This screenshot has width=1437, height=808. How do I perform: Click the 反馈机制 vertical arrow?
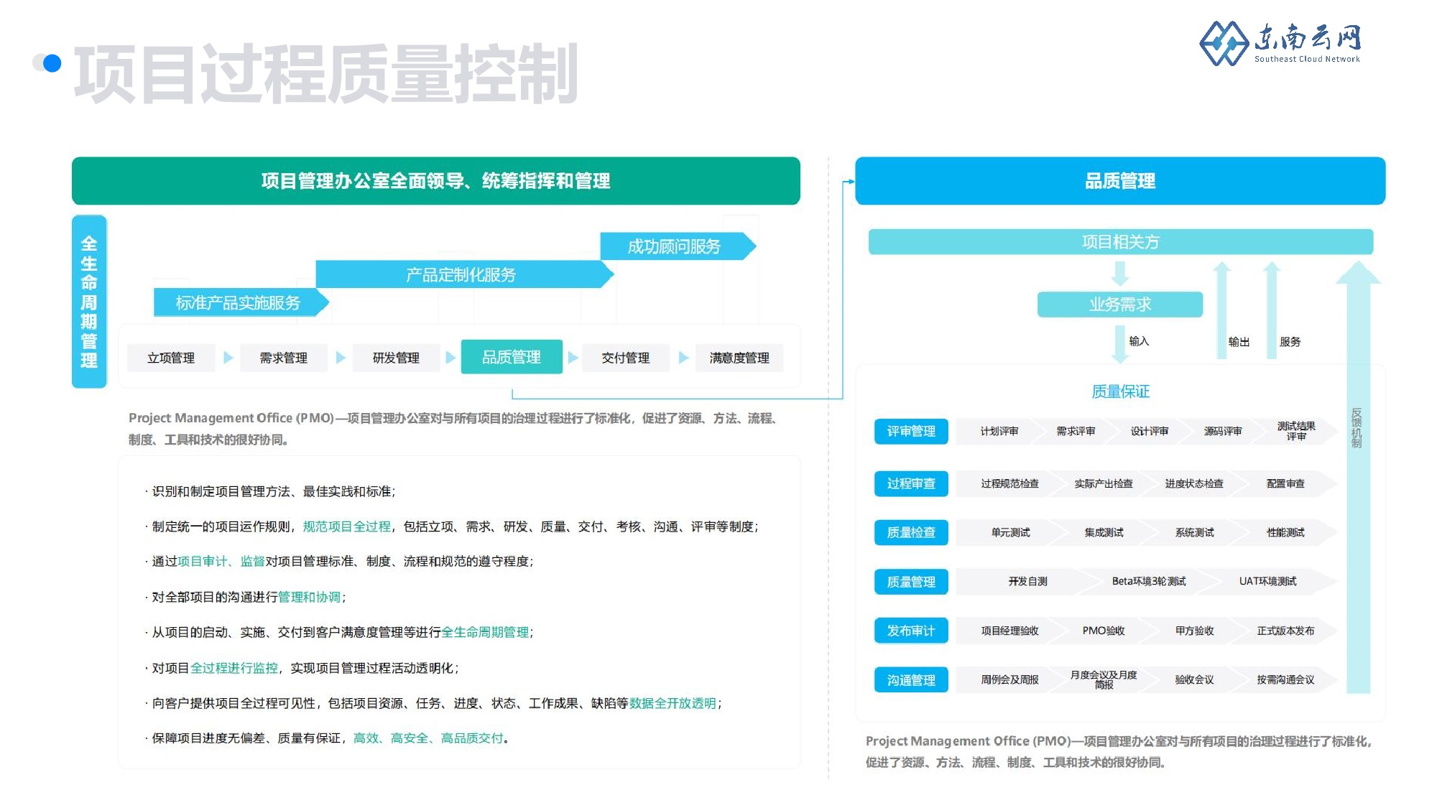point(1358,476)
